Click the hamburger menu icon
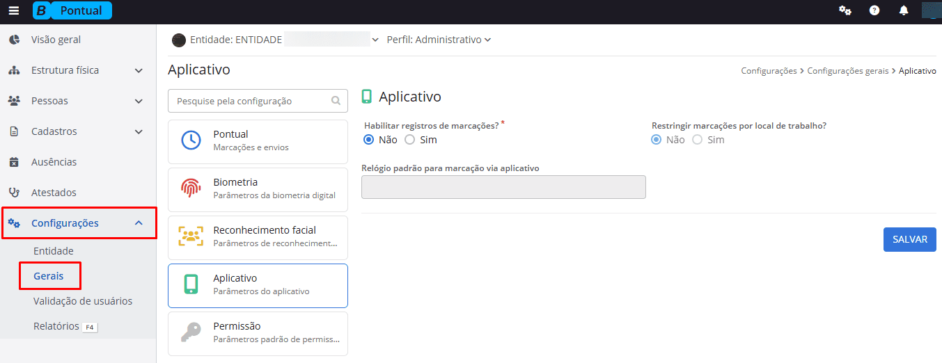The height and width of the screenshot is (363, 942). point(14,10)
